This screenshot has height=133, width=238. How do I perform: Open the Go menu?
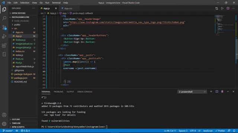pyautogui.click(x=41, y=3)
